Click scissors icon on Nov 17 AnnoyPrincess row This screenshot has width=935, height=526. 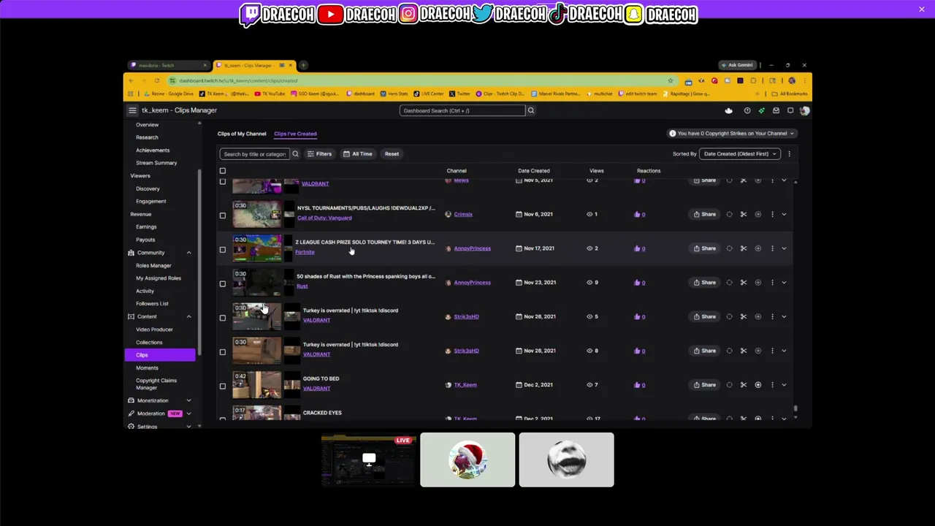(x=744, y=248)
